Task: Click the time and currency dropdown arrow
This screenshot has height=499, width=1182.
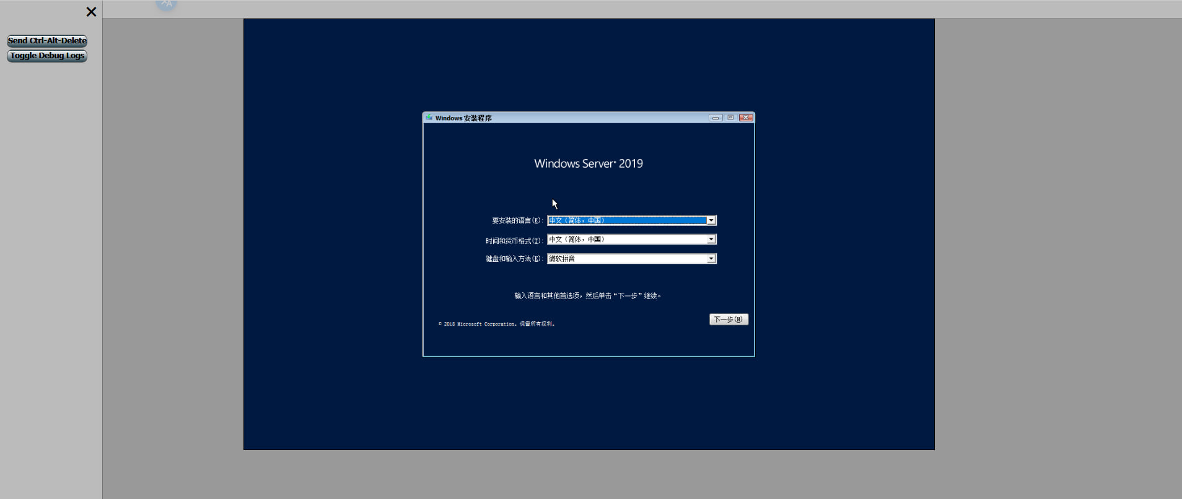Action: pos(711,240)
